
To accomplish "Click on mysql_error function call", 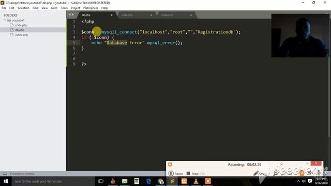I will pyautogui.click(x=161, y=43).
